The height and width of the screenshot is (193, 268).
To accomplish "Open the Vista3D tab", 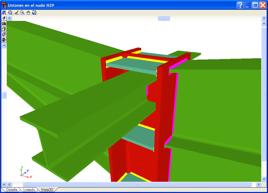I will 47,190.
